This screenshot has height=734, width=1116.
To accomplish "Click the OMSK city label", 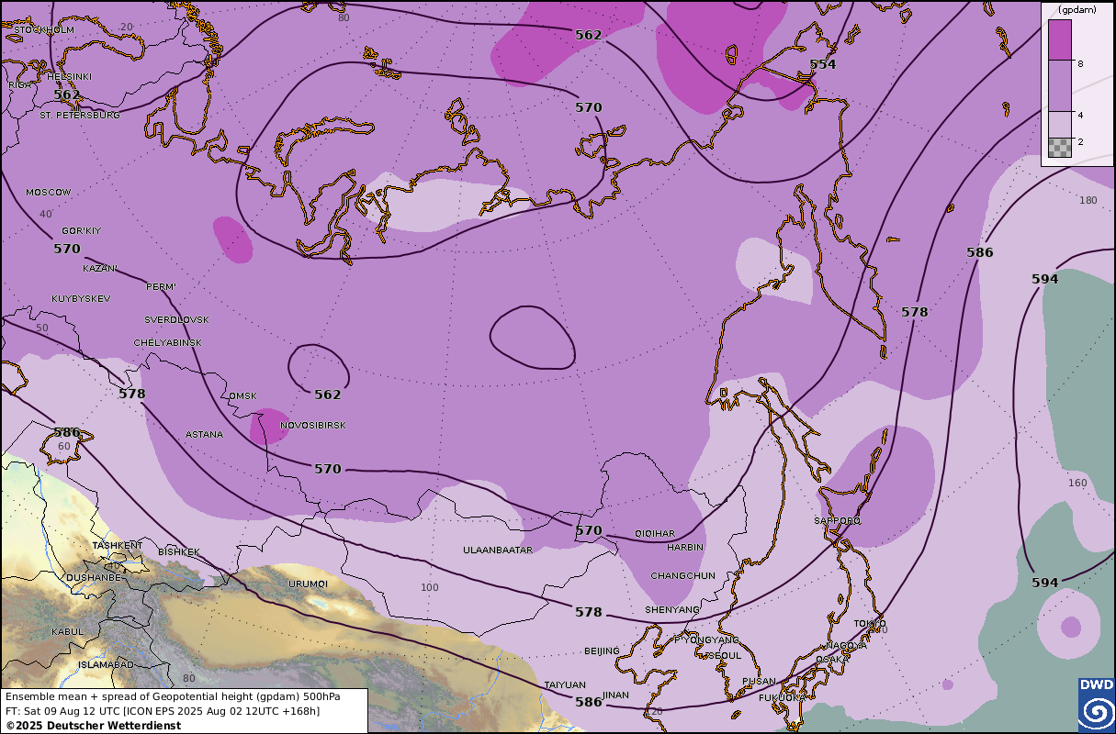I will pos(242,396).
